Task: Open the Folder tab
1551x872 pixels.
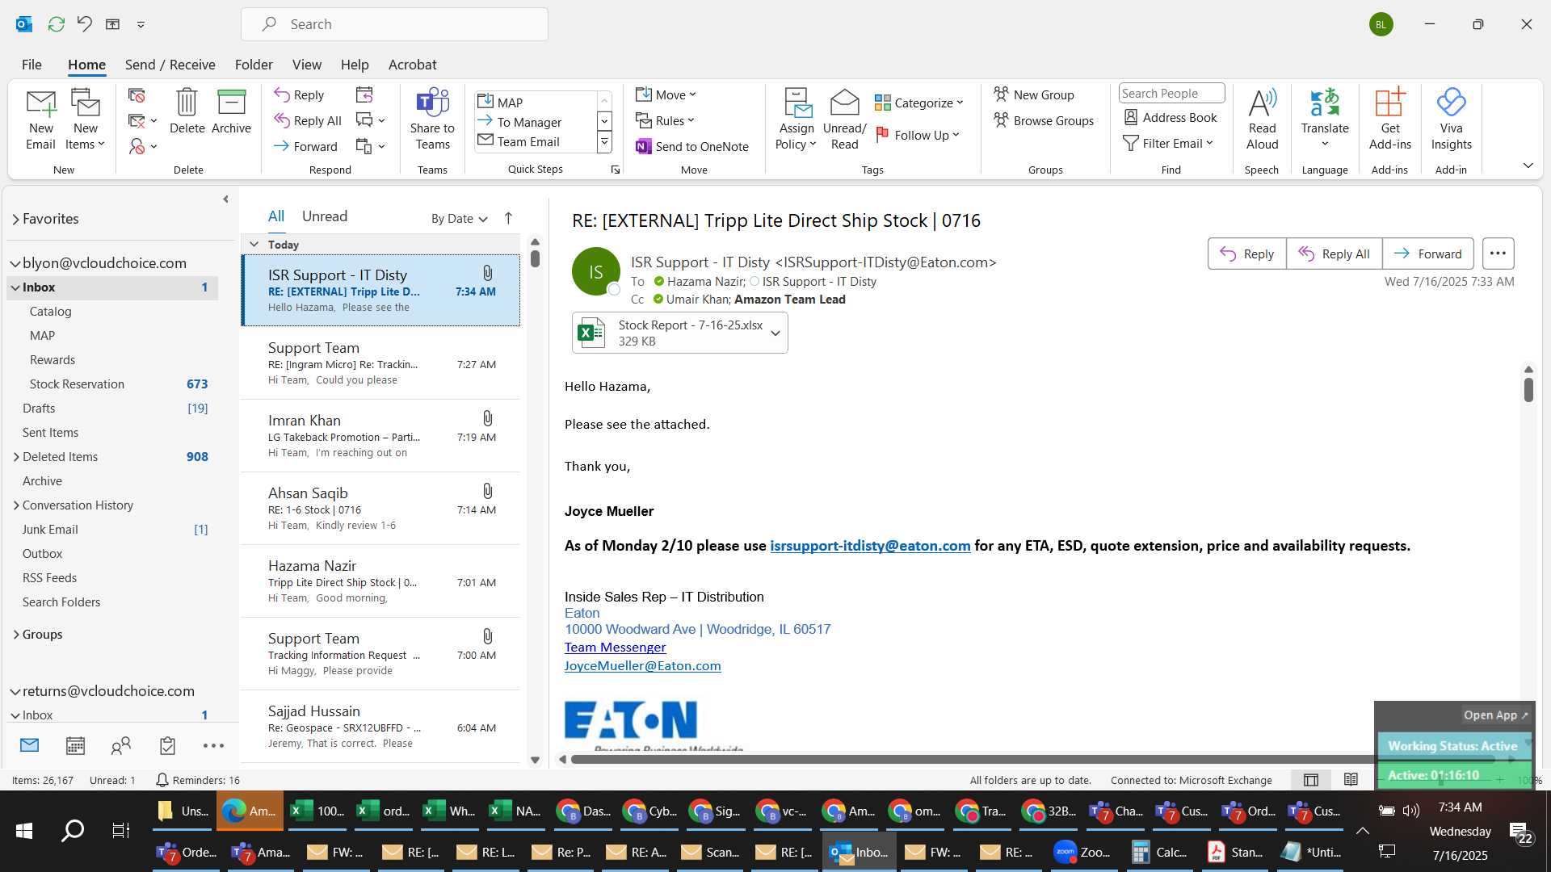Action: [x=254, y=65]
